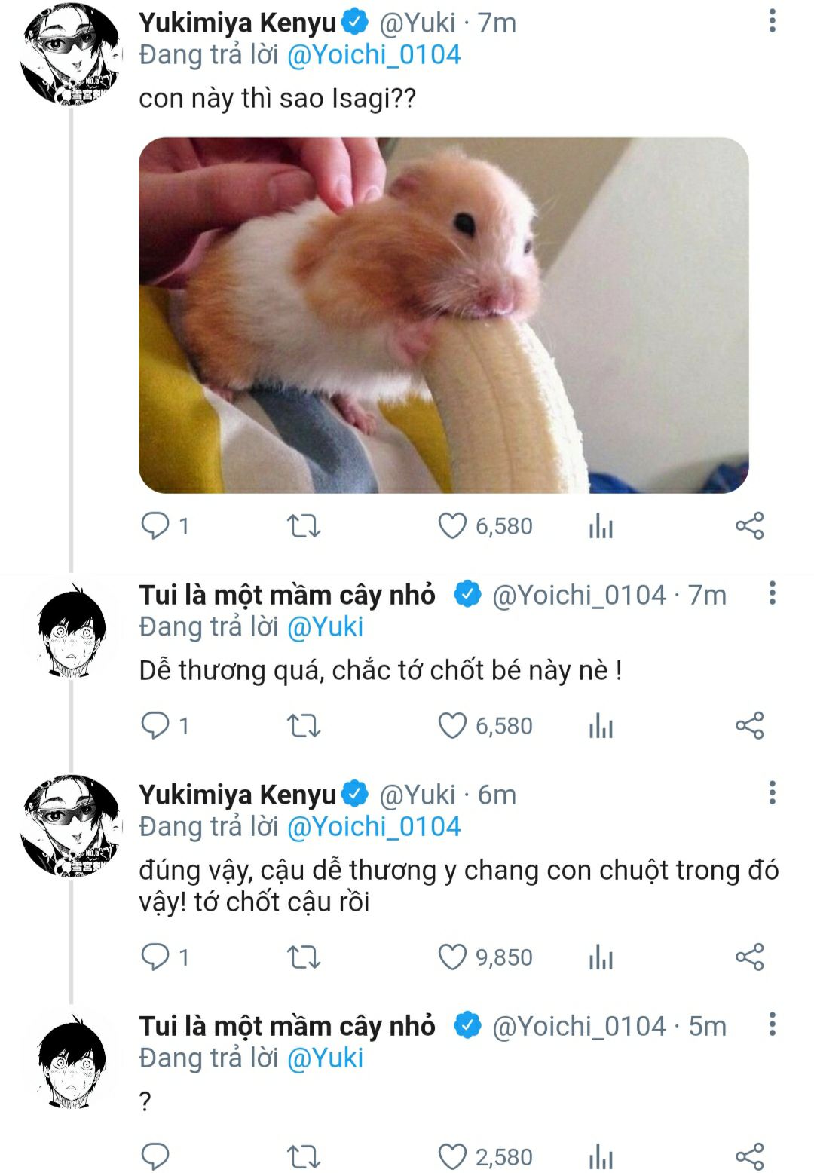
Task: Share the "?" tweet
Action: point(749,1156)
